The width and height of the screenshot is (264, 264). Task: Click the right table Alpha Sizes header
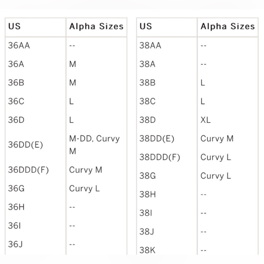click(228, 26)
